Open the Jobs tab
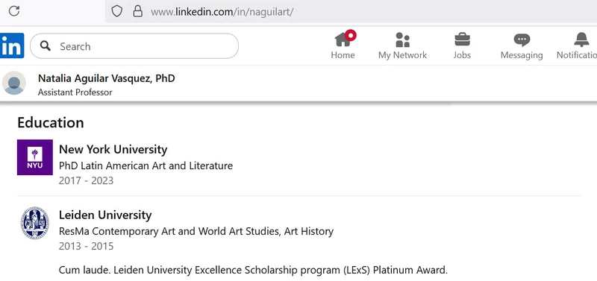The height and width of the screenshot is (281, 597). (x=462, y=45)
